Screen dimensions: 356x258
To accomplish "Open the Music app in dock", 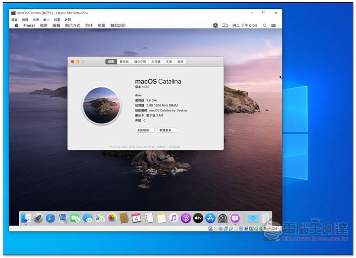I will 174,218.
